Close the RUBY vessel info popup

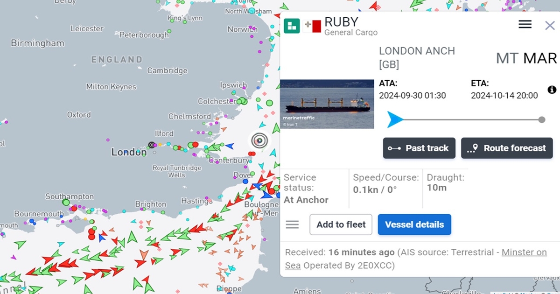[x=550, y=25]
